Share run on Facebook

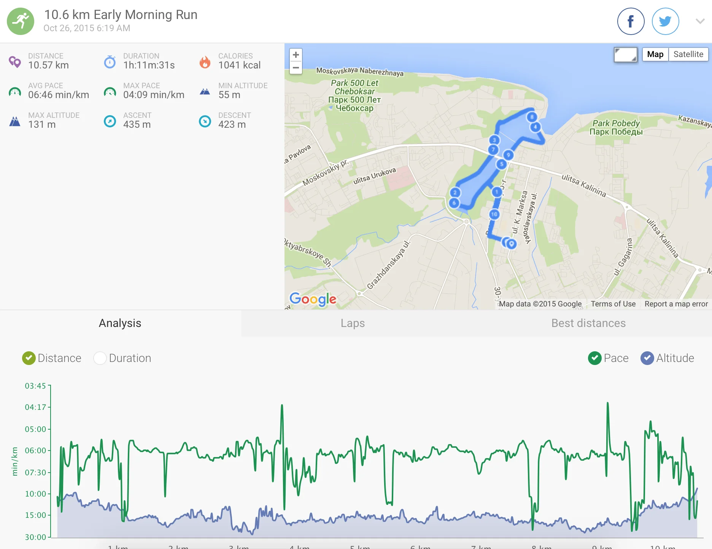(631, 21)
